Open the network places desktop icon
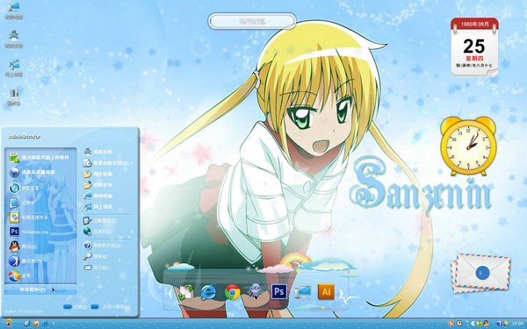Screen dimensions: 527x329 14,68
